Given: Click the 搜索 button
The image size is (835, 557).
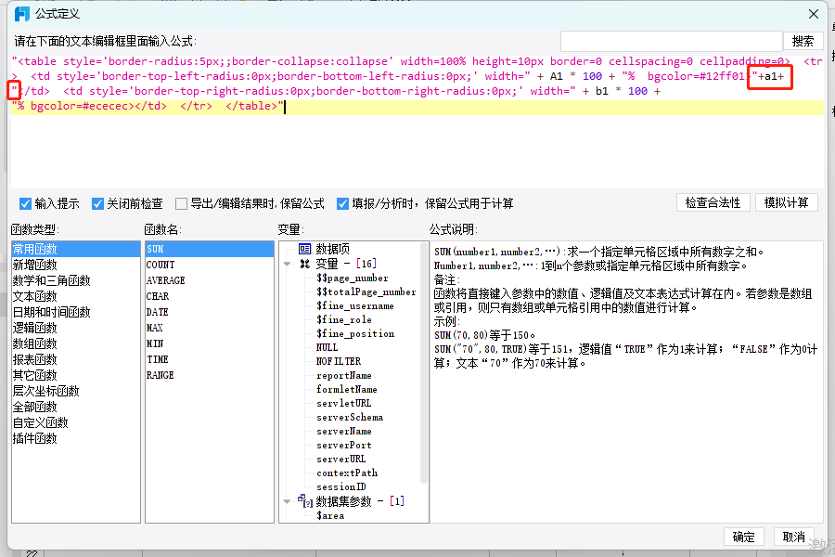Looking at the screenshot, I should point(803,41).
